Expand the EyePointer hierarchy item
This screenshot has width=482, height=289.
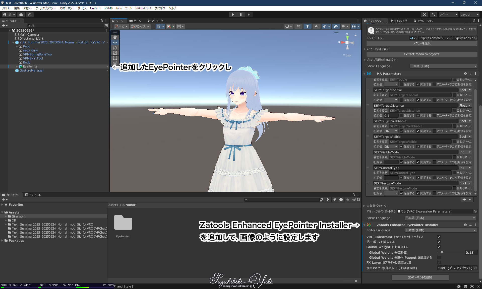tap(17, 66)
